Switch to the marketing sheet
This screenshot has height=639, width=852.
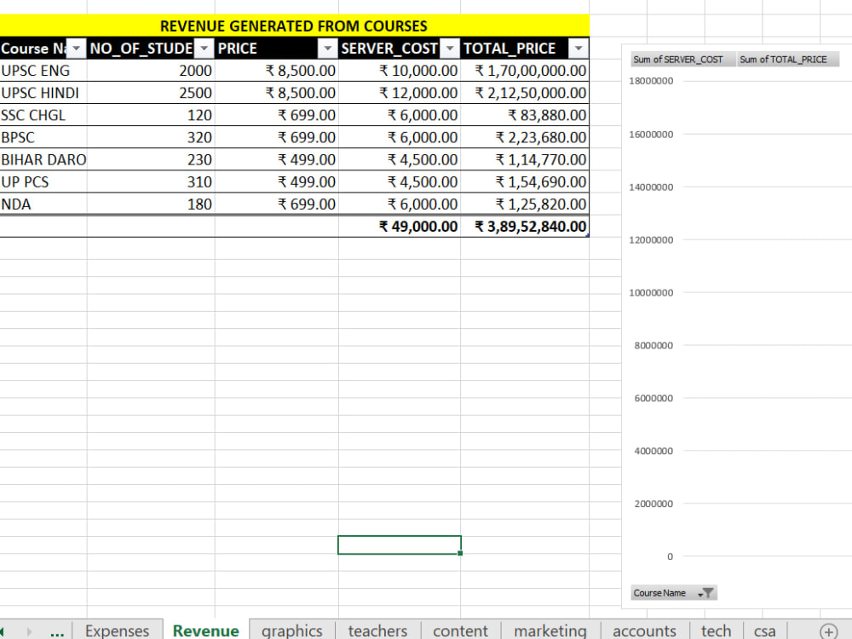coord(550,630)
